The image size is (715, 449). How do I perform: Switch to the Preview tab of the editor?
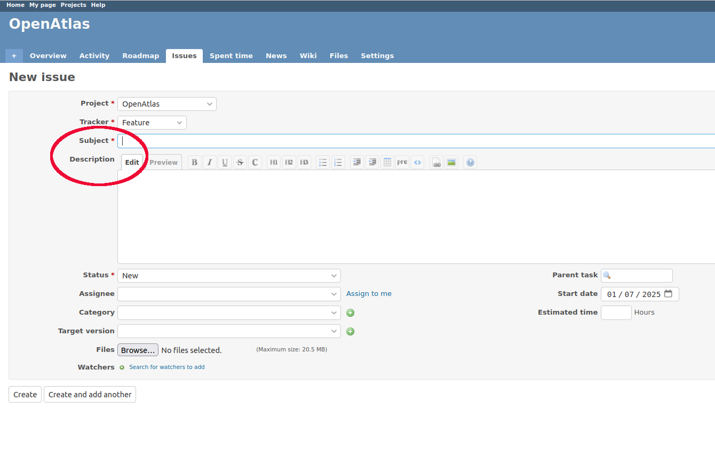click(163, 162)
